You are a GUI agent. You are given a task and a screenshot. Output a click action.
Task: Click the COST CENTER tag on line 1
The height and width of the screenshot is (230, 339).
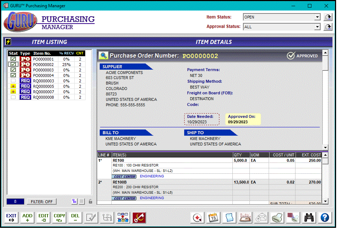click(125, 177)
